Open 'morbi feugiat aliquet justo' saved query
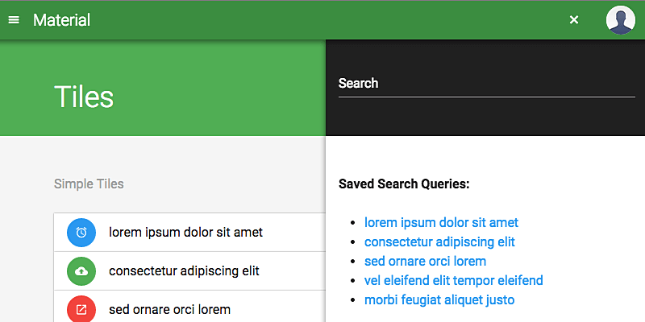Image resolution: width=645 pixels, height=322 pixels. pos(439,300)
